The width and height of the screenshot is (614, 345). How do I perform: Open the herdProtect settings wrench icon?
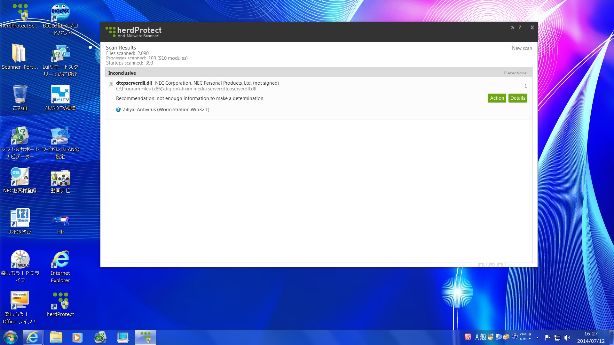coord(512,28)
